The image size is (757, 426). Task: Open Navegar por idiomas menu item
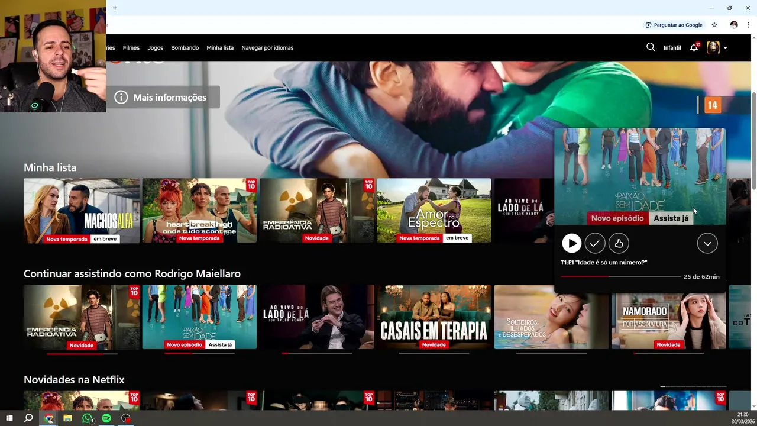267,47
